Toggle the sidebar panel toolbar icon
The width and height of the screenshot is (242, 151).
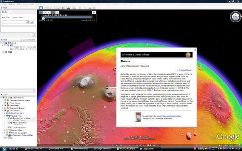[x=41, y=8]
